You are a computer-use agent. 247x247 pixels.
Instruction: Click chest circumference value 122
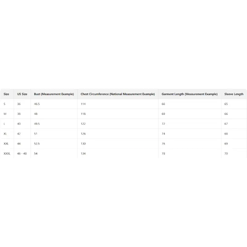pos(83,124)
